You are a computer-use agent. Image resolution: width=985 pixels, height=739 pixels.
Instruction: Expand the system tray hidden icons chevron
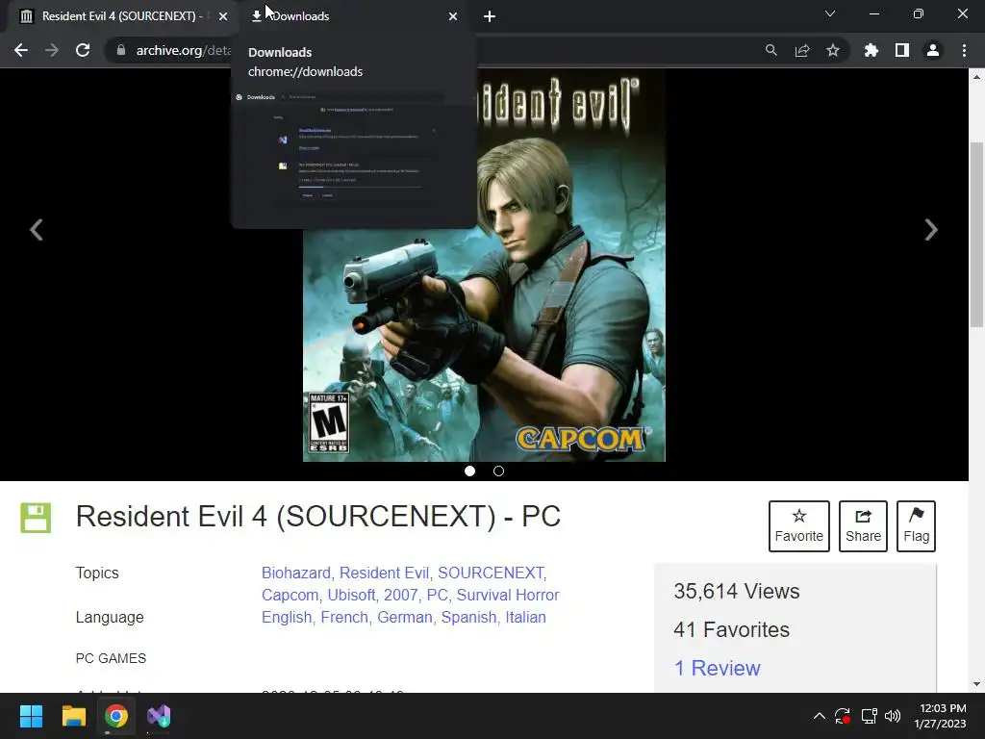pos(820,716)
